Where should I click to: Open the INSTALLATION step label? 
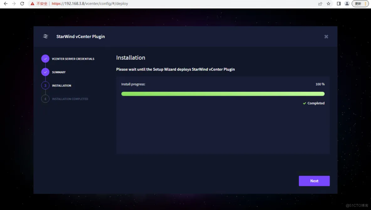tap(61, 85)
